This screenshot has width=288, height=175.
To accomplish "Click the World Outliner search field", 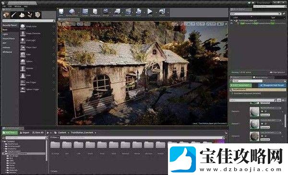I will pos(255,14).
